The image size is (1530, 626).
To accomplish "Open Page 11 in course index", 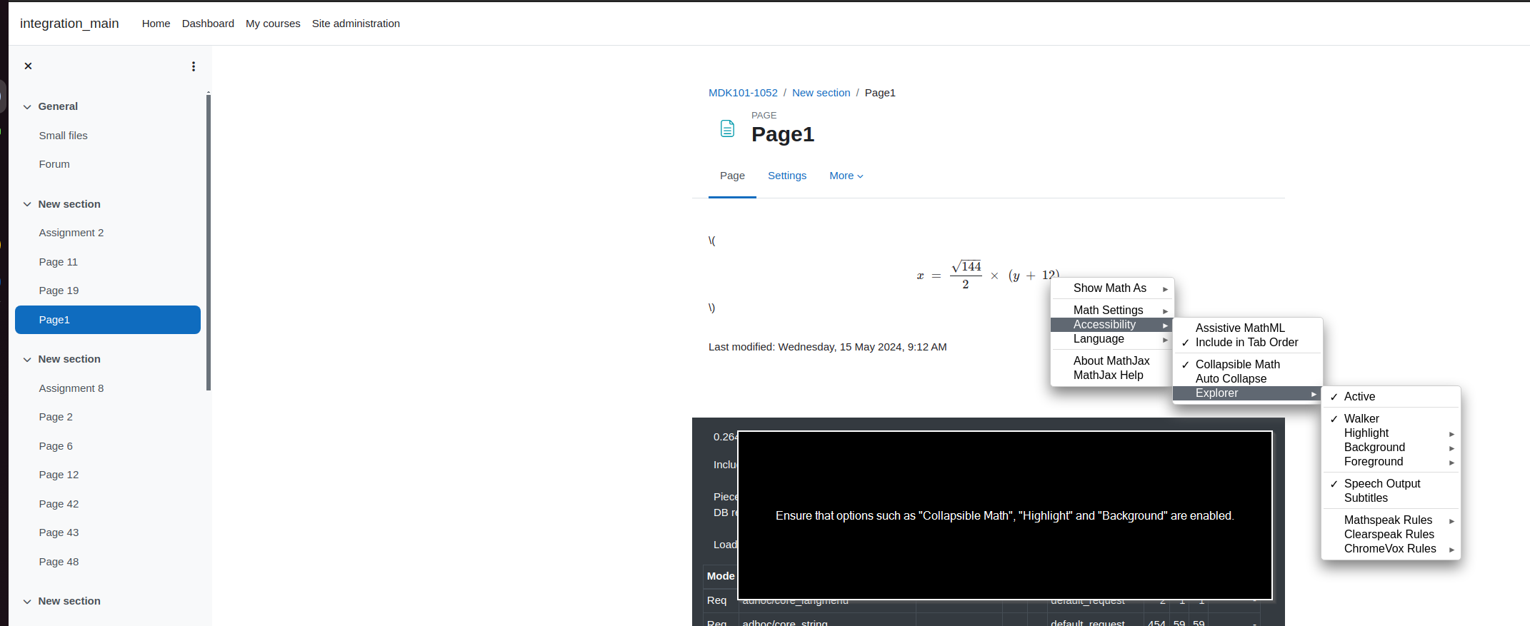I will (58, 262).
